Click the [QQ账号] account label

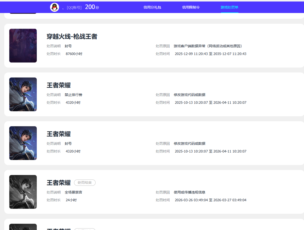tap(74, 7)
